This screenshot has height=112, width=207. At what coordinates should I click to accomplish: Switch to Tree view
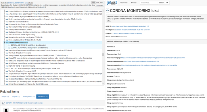pyautogui.click(x=93, y=3)
